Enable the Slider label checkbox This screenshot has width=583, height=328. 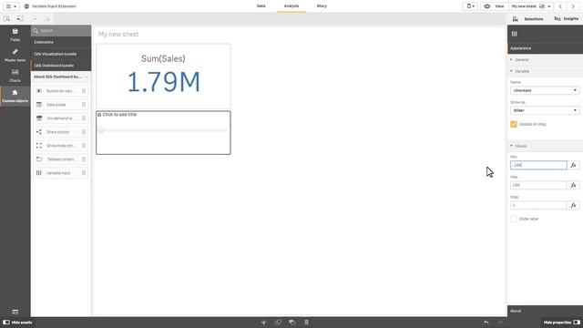pos(514,219)
